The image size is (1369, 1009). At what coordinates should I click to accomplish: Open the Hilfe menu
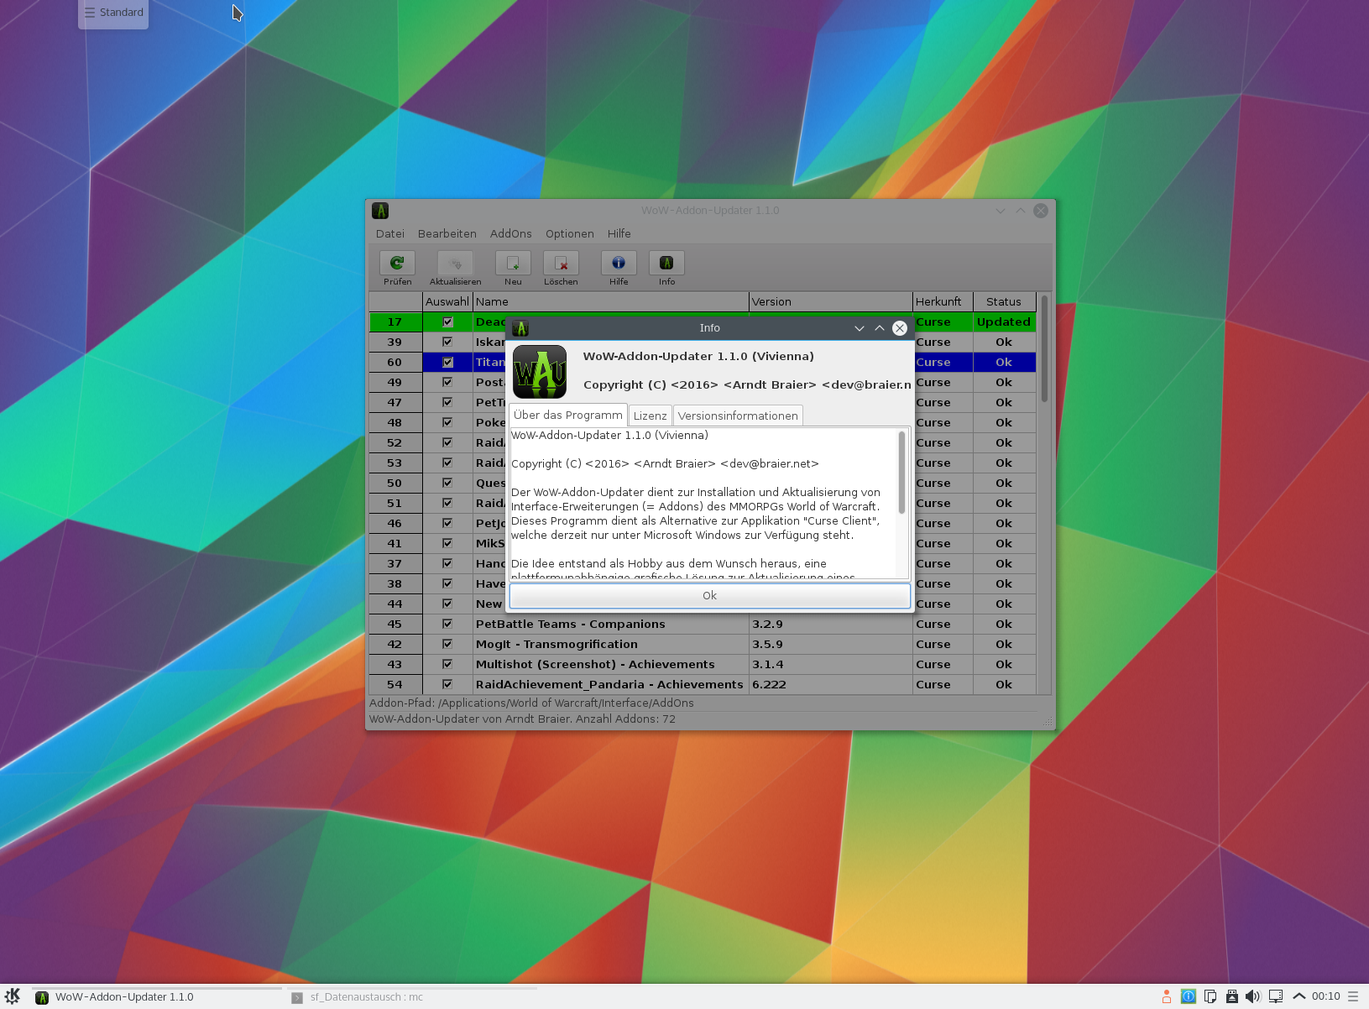(619, 233)
